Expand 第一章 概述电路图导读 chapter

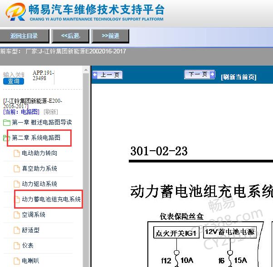click(42, 122)
